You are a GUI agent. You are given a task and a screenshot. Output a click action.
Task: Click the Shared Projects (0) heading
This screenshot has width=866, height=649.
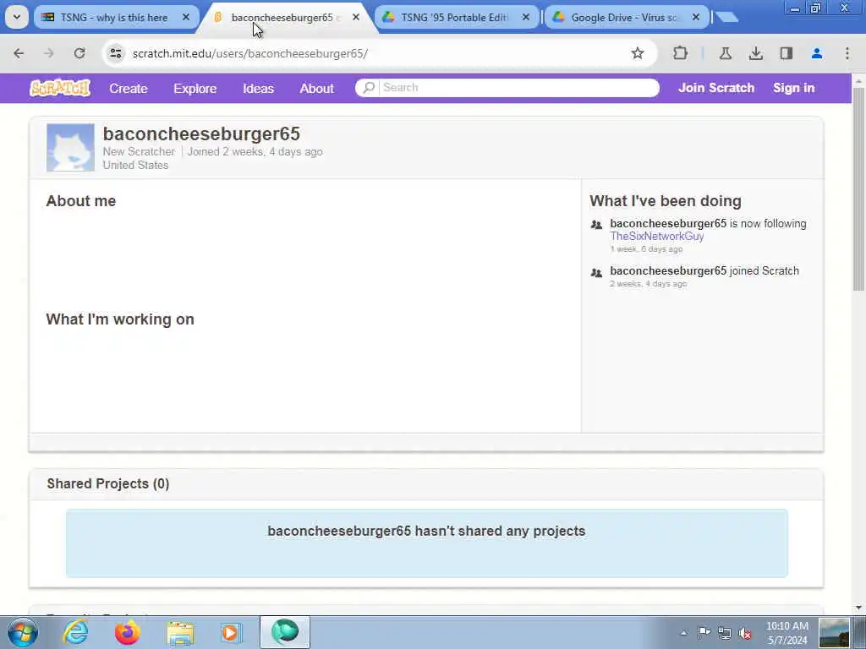click(108, 483)
